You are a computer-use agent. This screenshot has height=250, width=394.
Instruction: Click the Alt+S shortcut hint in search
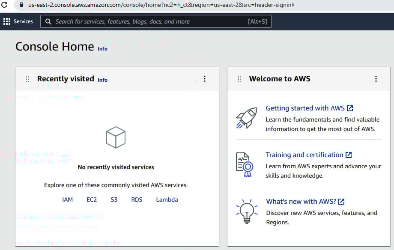pos(257,21)
